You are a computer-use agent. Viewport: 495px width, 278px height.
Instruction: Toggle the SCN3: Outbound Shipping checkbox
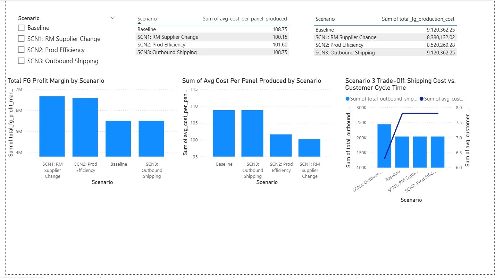point(21,61)
